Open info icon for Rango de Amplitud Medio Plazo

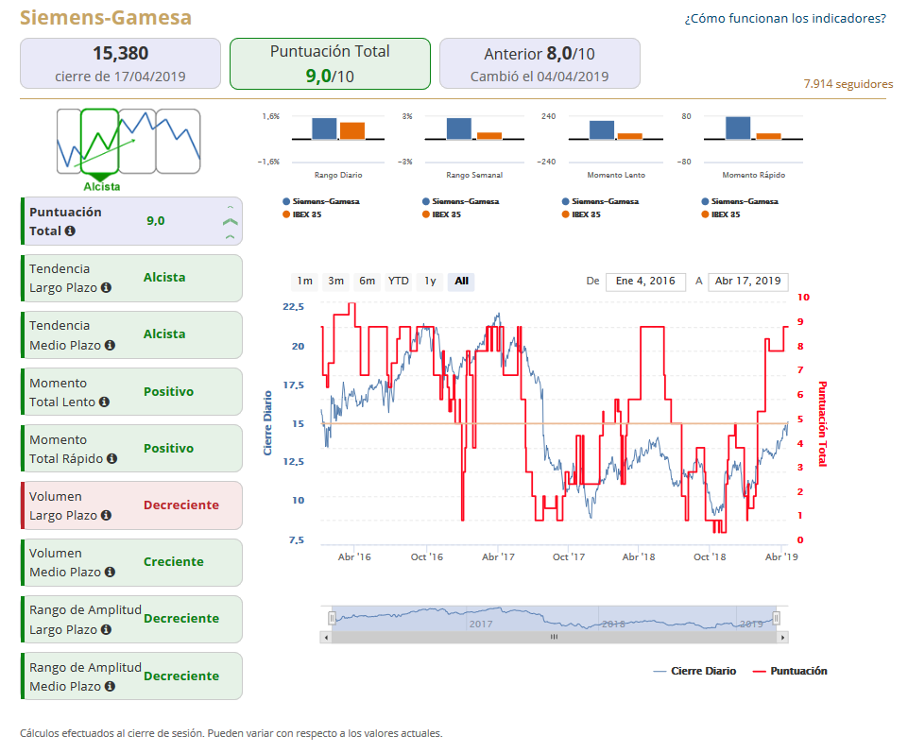pyautogui.click(x=110, y=686)
